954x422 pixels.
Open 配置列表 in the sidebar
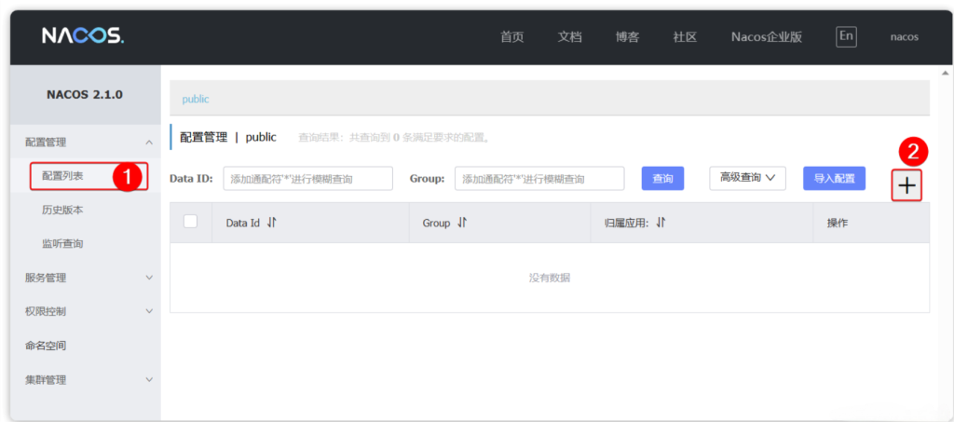(x=63, y=176)
